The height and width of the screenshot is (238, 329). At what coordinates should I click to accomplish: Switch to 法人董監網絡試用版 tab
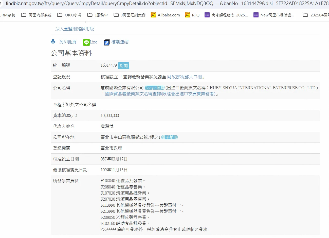(x=75, y=29)
